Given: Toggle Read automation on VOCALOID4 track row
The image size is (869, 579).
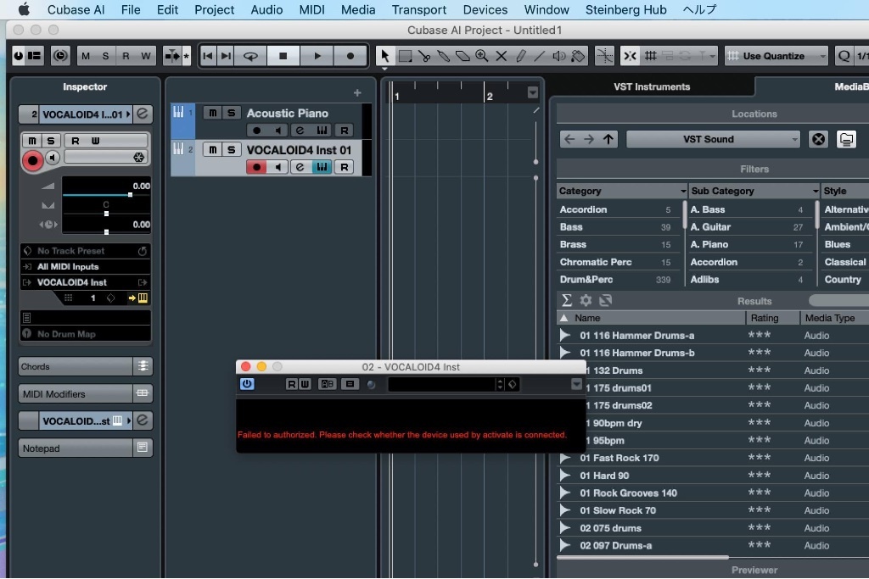Looking at the screenshot, I should pyautogui.click(x=345, y=167).
